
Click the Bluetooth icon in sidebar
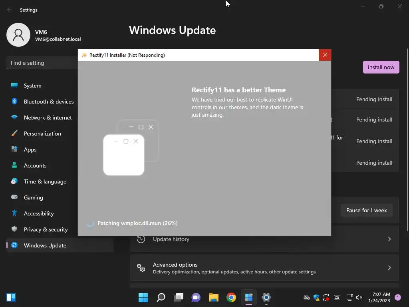14,101
